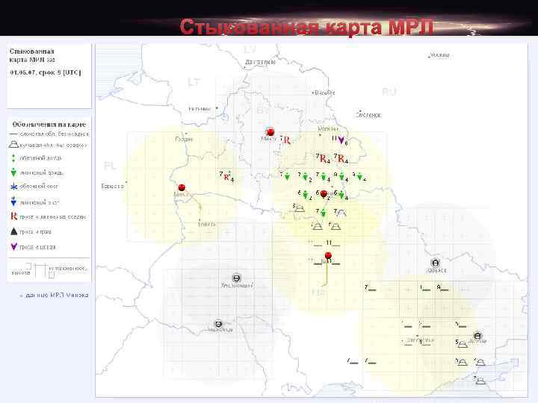Click purple squall symbol near Mogilev
538x403 pixels.
[341, 140]
